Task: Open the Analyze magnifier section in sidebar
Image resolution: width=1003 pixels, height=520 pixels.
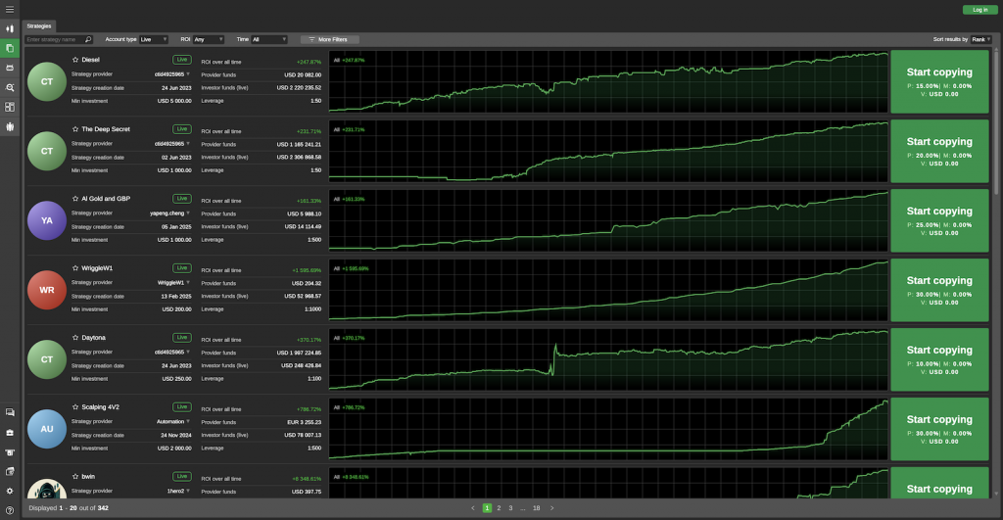Action: (10, 87)
